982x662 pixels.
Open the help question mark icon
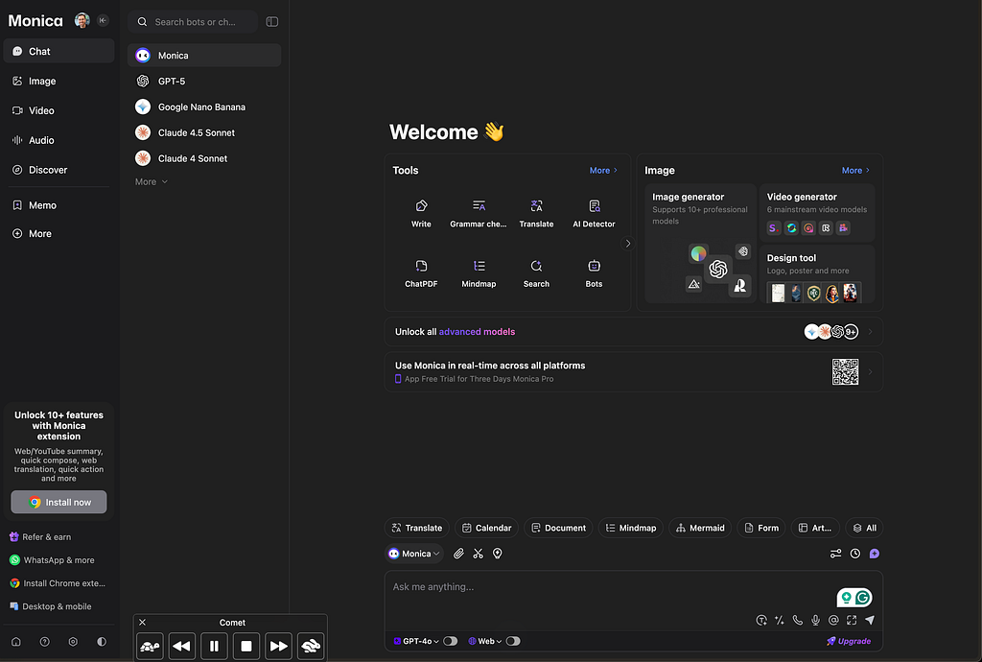pos(44,641)
